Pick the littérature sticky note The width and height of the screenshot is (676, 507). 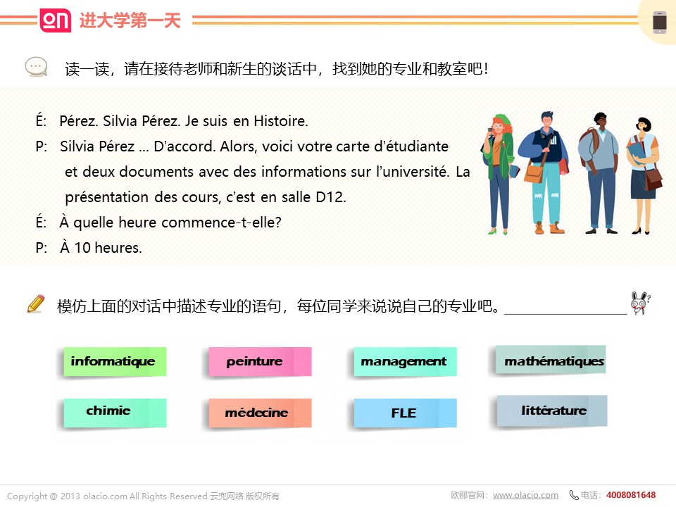(552, 411)
